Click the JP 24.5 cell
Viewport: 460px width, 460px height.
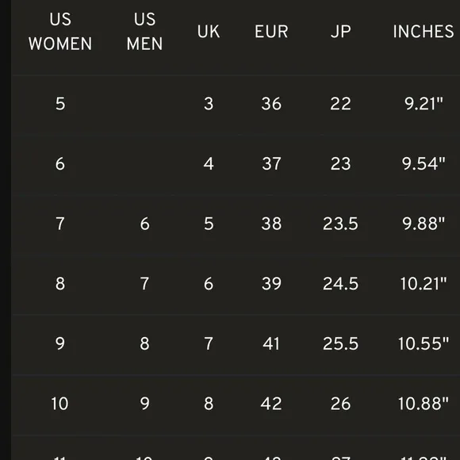(340, 284)
